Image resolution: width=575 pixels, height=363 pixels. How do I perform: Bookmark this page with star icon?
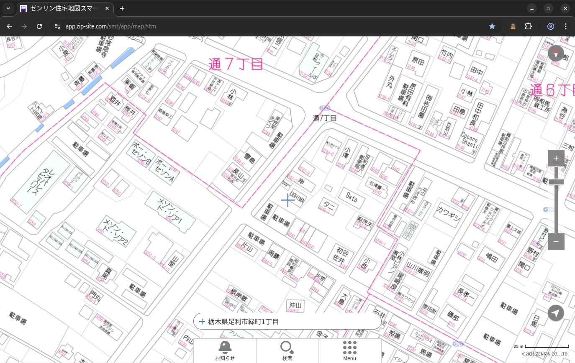coord(492,26)
